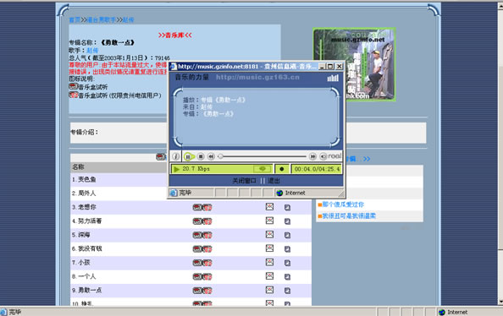Click the 首页 breadcrumb link
Screen dimensions: 503x316
(75, 19)
